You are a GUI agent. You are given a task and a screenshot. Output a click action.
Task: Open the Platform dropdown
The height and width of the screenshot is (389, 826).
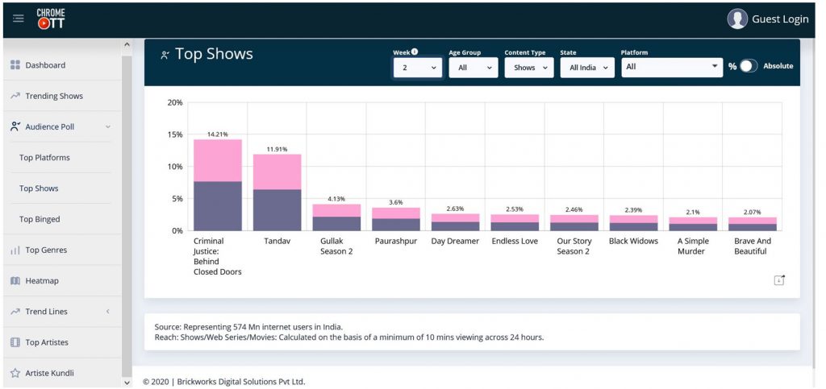[671, 67]
